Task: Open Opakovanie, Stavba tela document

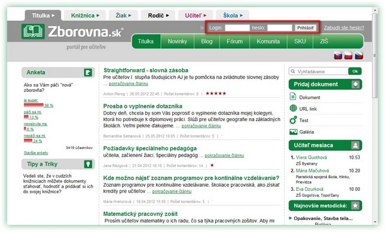Action: tap(323, 218)
